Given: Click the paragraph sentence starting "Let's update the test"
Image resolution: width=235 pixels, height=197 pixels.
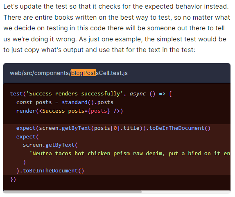Looking at the screenshot, I should click(116, 7).
